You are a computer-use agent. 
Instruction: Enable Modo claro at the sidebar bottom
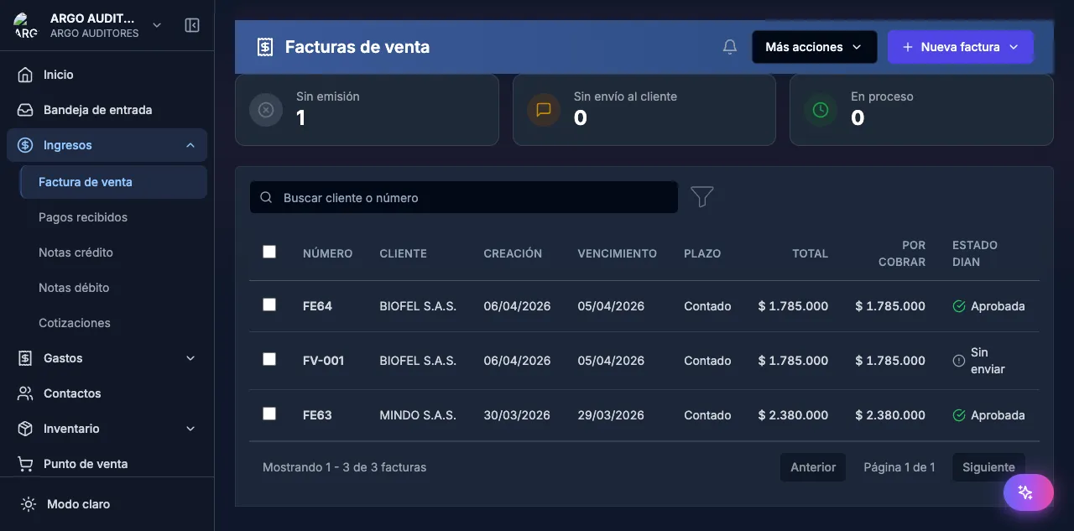click(76, 503)
